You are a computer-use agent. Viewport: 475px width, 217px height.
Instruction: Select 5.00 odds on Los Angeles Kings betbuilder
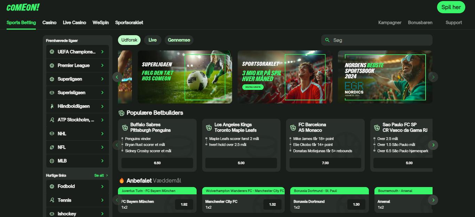[241, 163]
